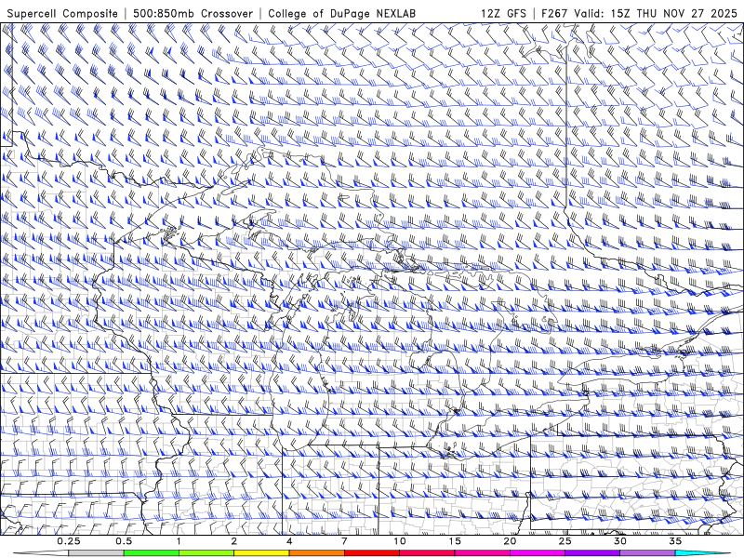Click 'College of DuPage NEXLAB' header text

341,14
